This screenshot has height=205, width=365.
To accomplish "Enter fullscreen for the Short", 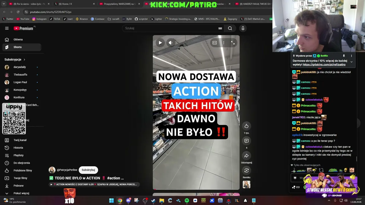I will tap(233, 43).
